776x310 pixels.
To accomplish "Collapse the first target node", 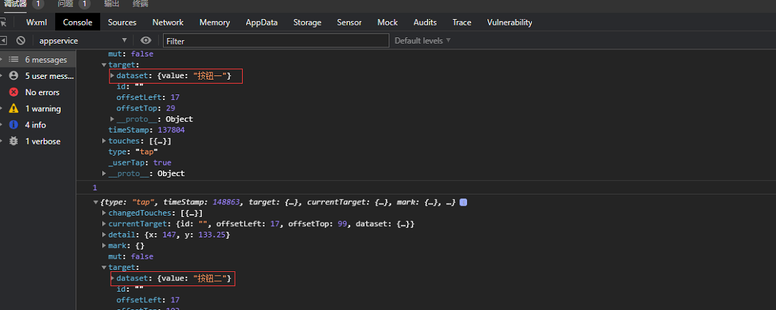I will pos(104,65).
